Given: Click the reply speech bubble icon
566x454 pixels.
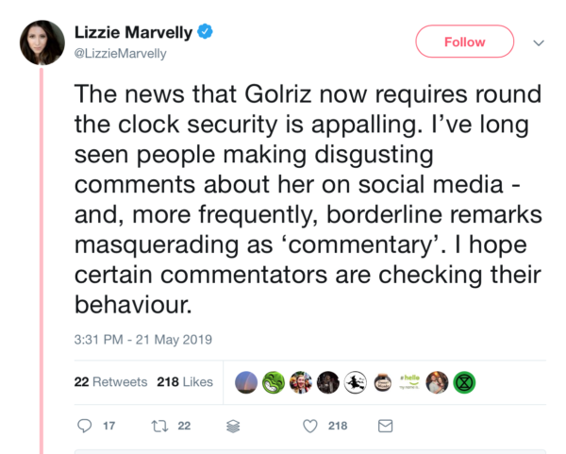Looking at the screenshot, I should tap(83, 426).
